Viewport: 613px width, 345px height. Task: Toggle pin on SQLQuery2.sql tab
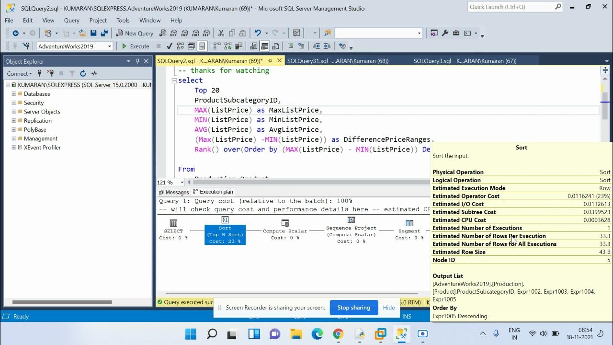coord(270,61)
